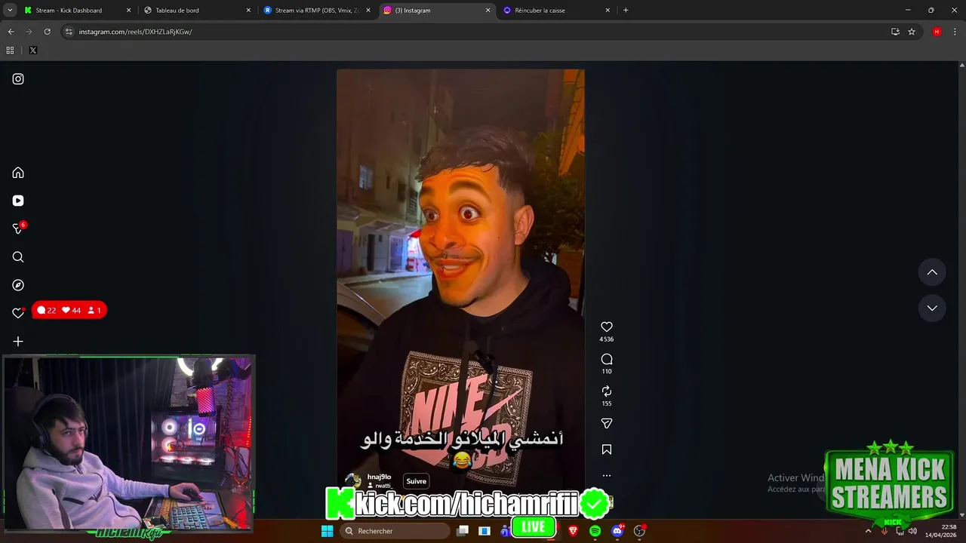Open Messages icon with badge 6
The height and width of the screenshot is (543, 966).
[x=19, y=229]
